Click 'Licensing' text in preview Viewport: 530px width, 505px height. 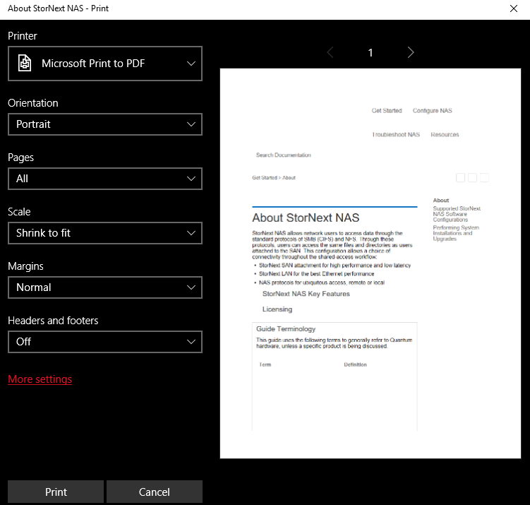[277, 309]
